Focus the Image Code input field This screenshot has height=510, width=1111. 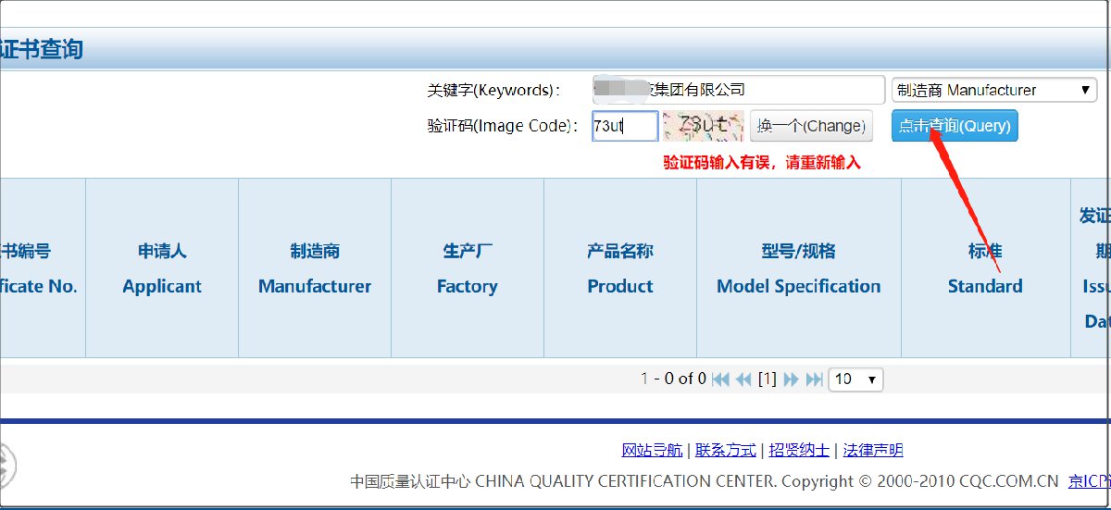[625, 126]
